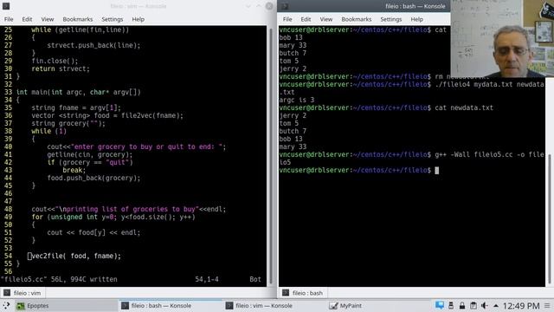Click 'fin.close();' line in vim
The width and height of the screenshot is (554, 312).
pos(55,61)
